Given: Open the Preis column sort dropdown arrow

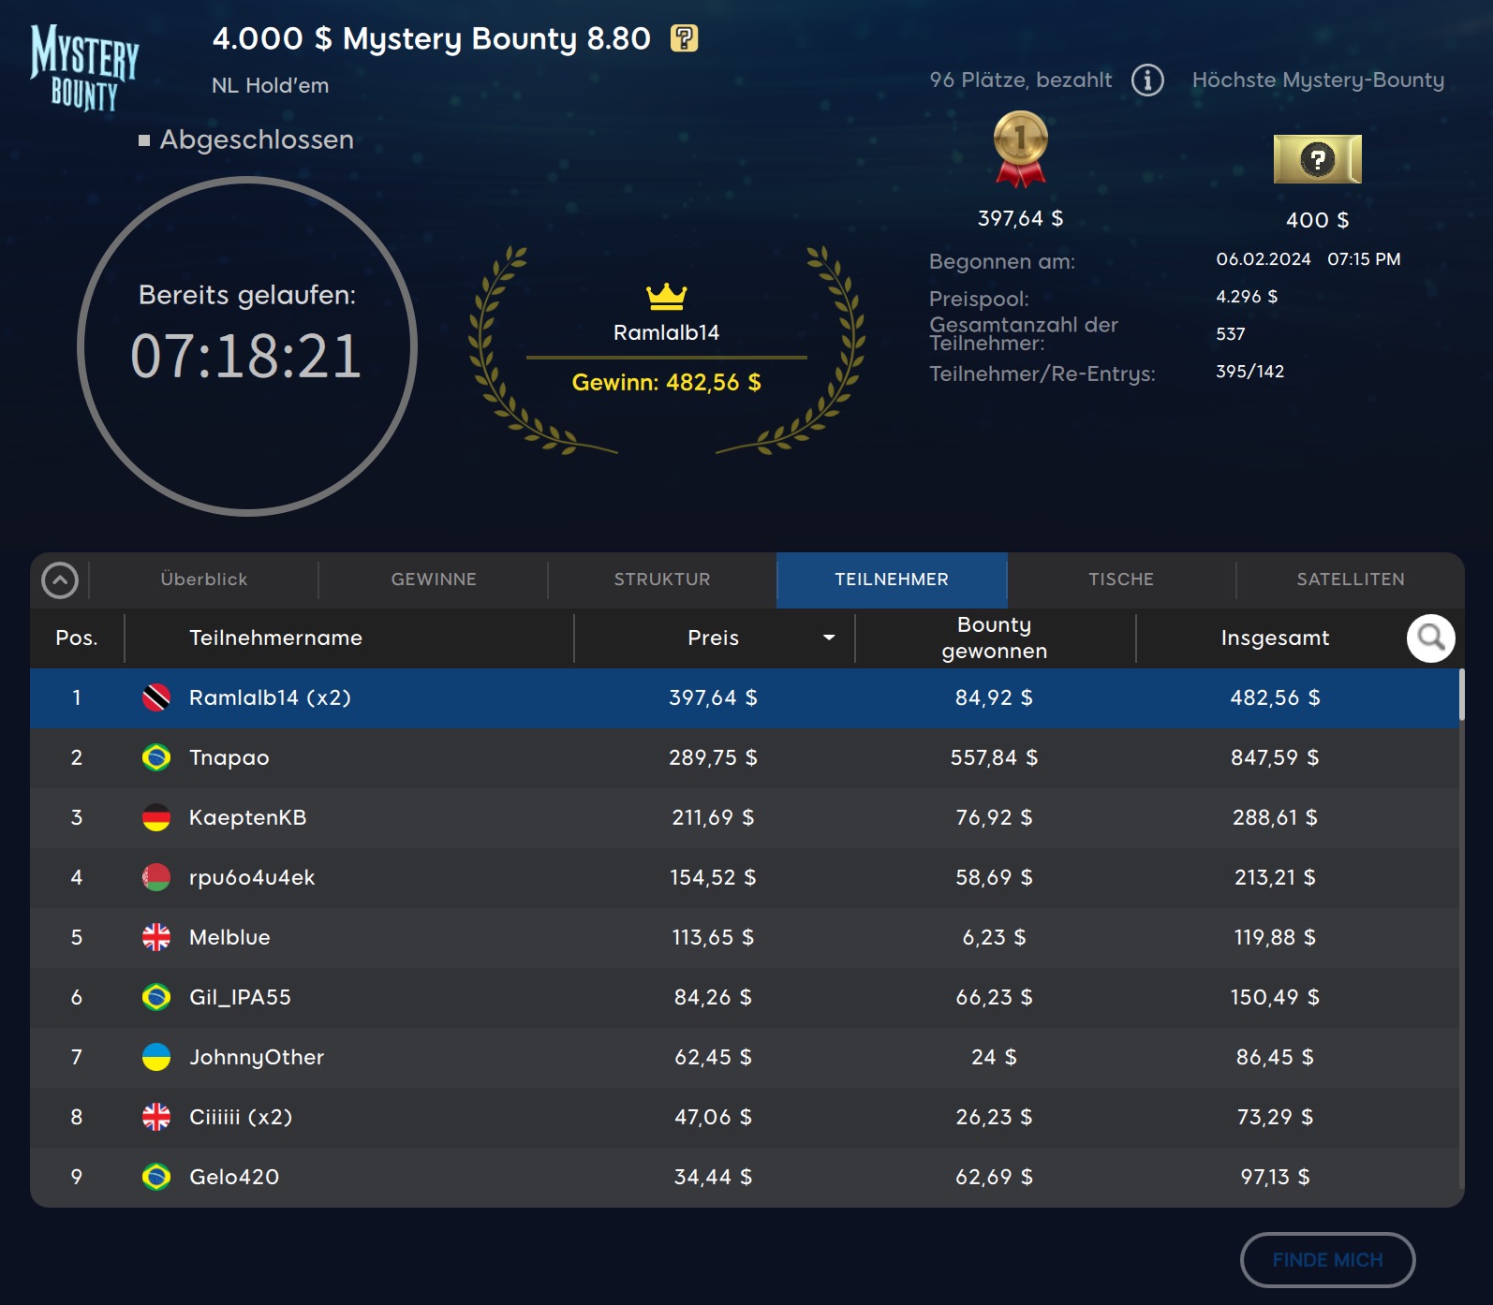Looking at the screenshot, I should (829, 638).
